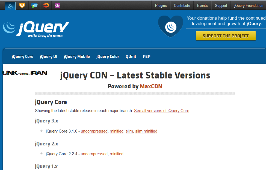This screenshot has width=266, height=170.
Task: Open the jQuery Foundation menu item
Action: point(249,6)
